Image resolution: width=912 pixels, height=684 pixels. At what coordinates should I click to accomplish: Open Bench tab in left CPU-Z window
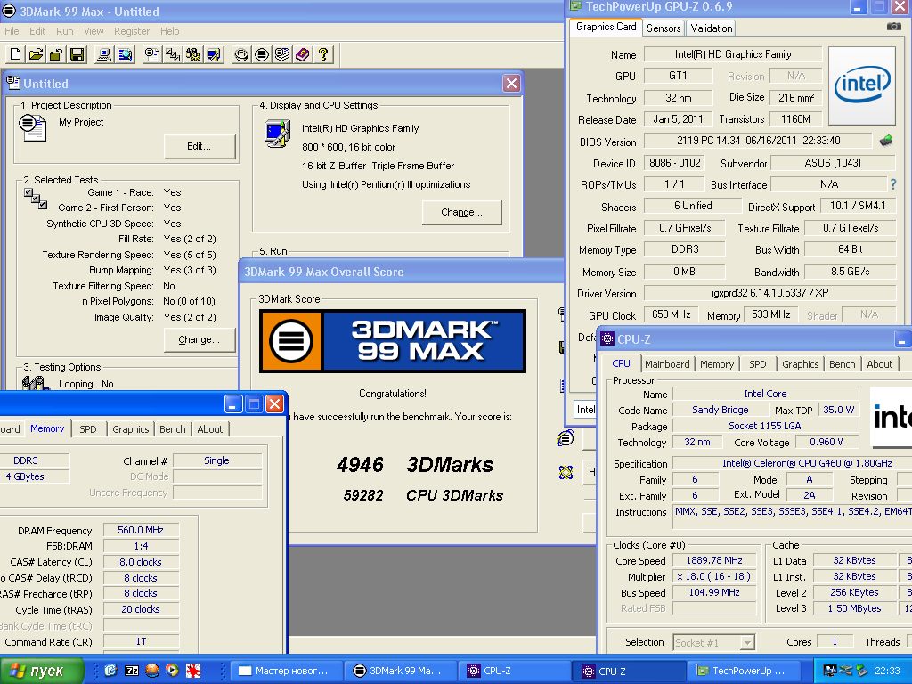pos(172,429)
